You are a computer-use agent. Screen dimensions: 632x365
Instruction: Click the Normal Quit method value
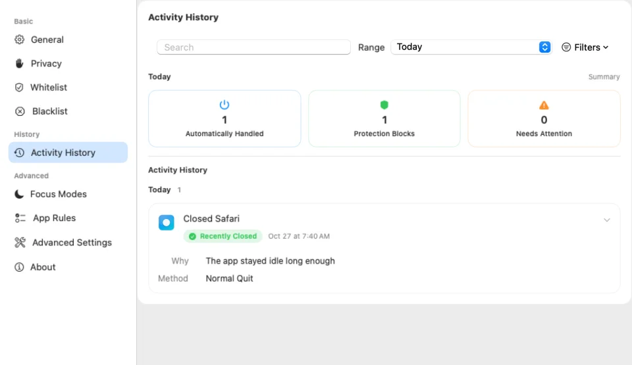coord(229,278)
